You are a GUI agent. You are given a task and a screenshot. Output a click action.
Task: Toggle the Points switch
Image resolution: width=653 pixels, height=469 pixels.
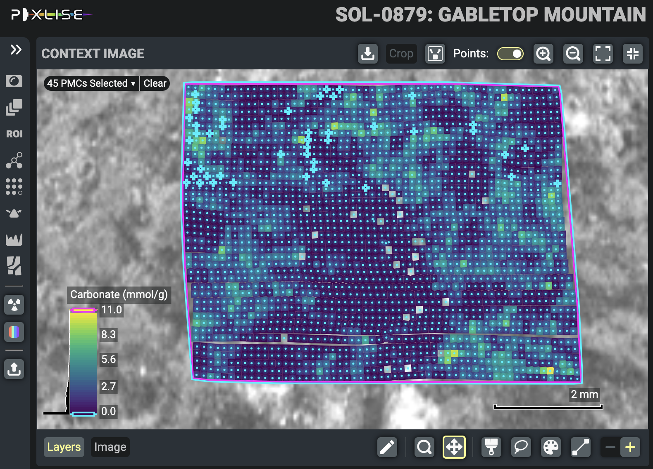(510, 54)
